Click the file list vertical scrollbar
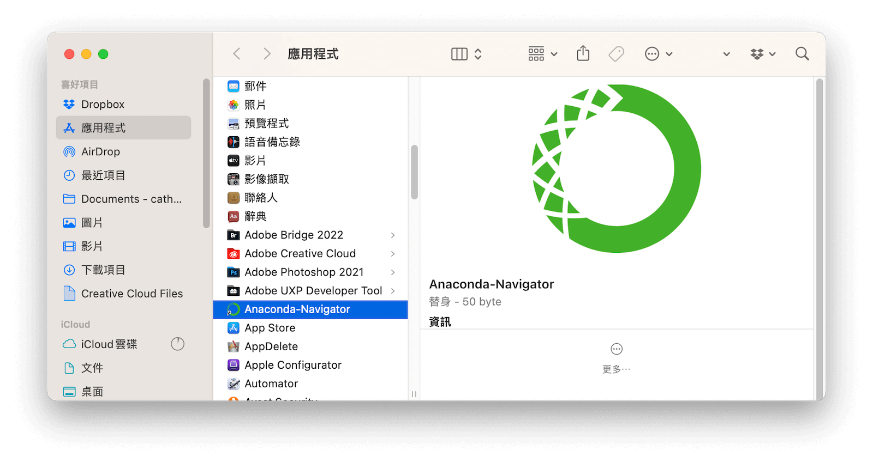The image size is (873, 463). pyautogui.click(x=415, y=172)
